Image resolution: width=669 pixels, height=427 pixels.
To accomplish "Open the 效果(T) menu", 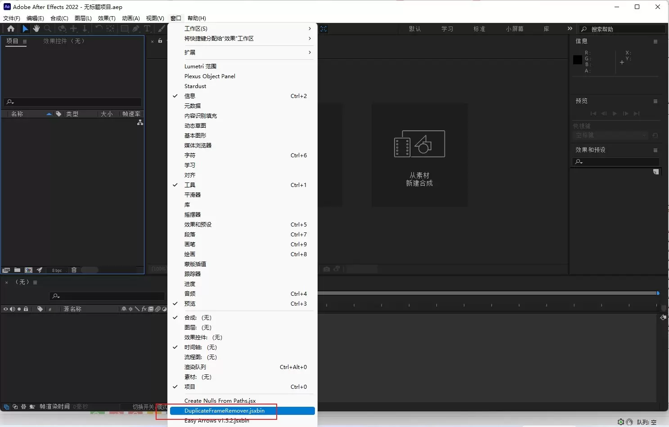I will [107, 18].
